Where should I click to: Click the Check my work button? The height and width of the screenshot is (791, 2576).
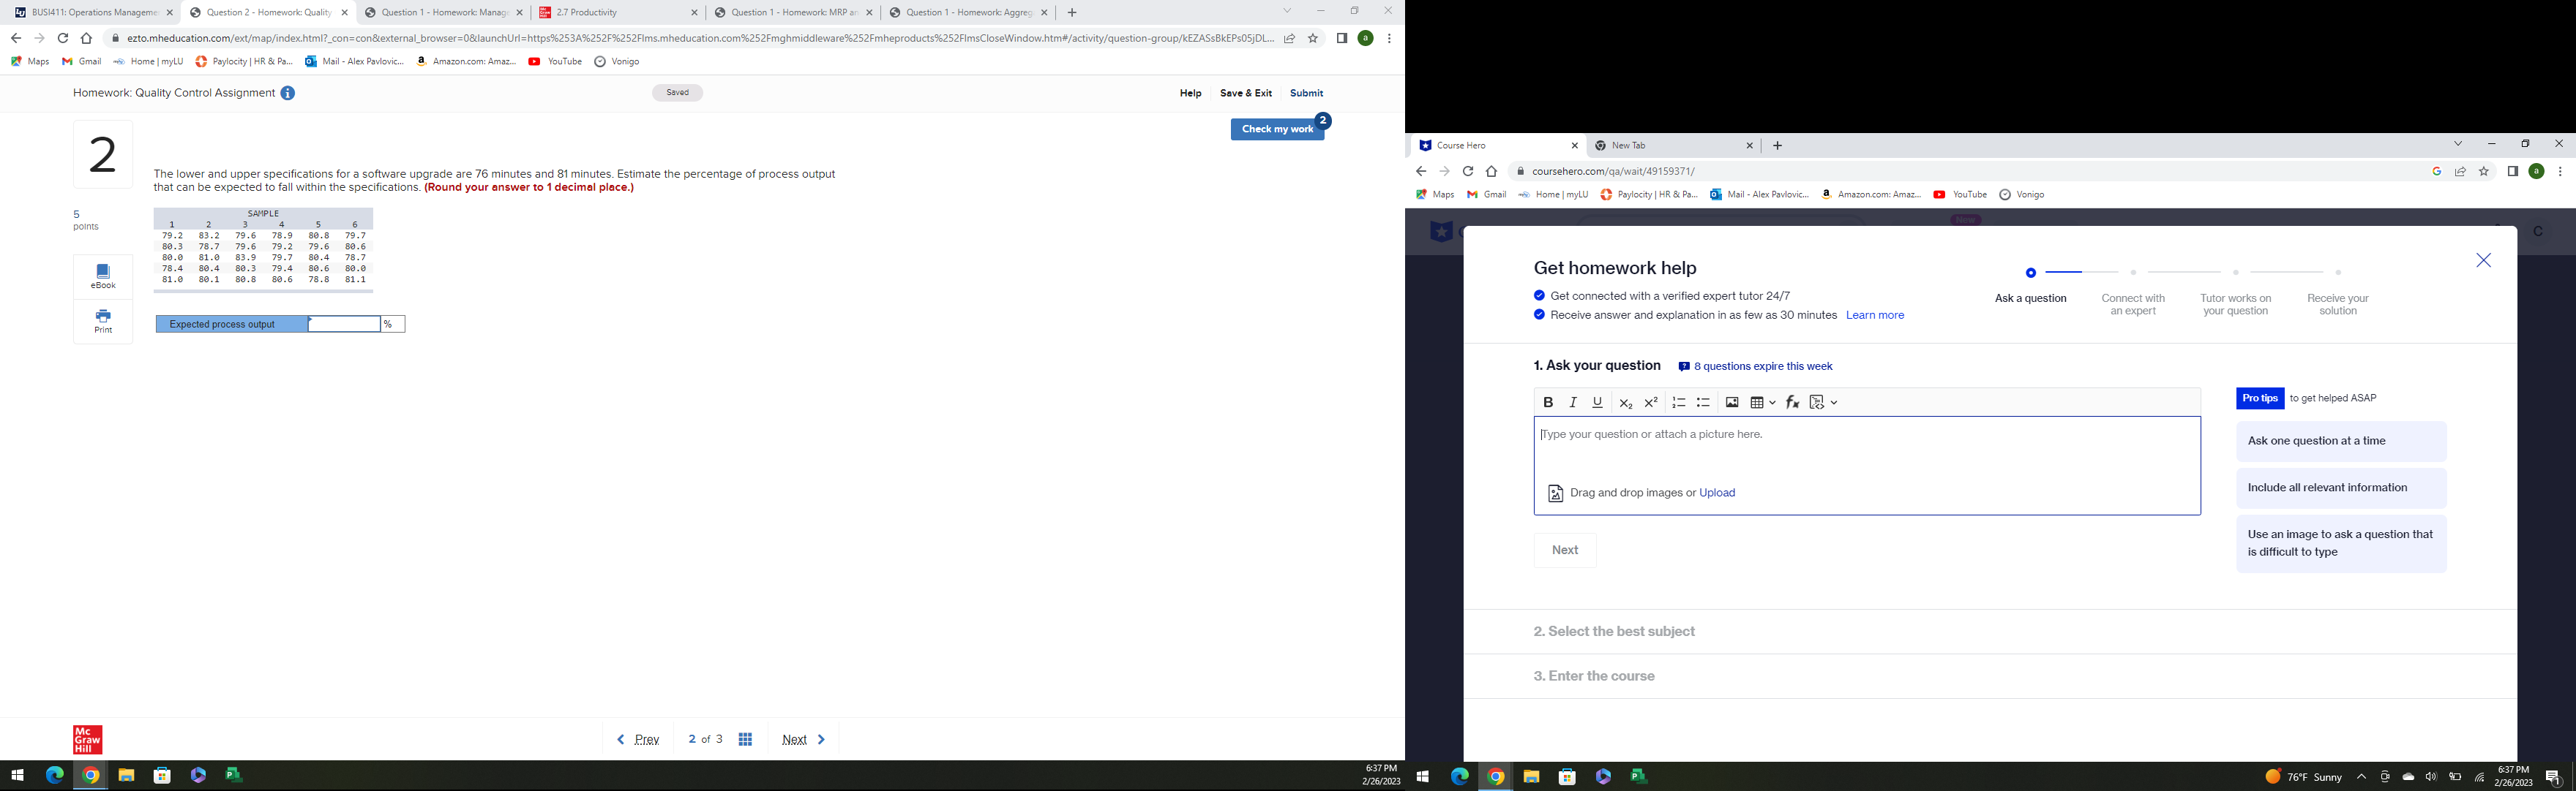click(x=1277, y=129)
